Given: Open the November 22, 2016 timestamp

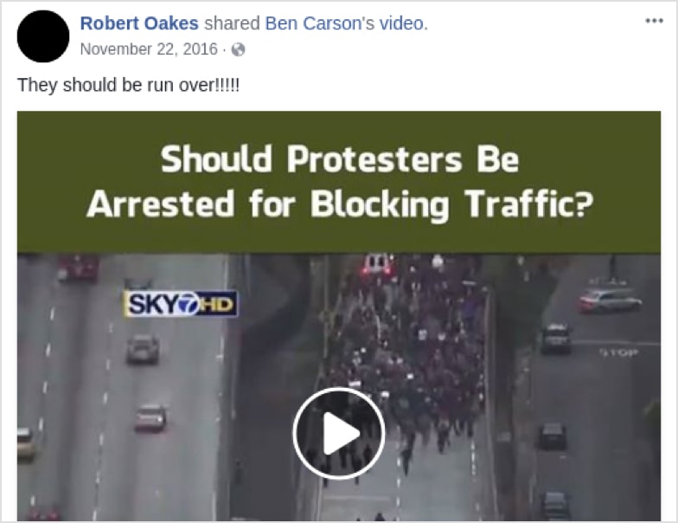Looking at the screenshot, I should pyautogui.click(x=147, y=49).
